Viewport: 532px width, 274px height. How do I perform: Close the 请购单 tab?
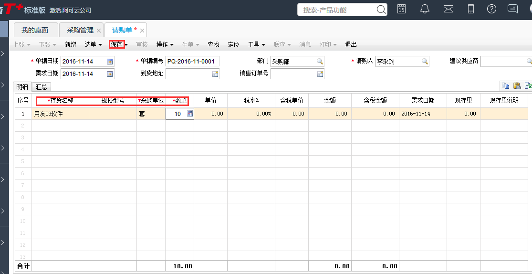142,31
